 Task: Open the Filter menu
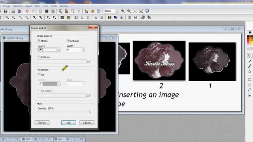pos(38,6)
